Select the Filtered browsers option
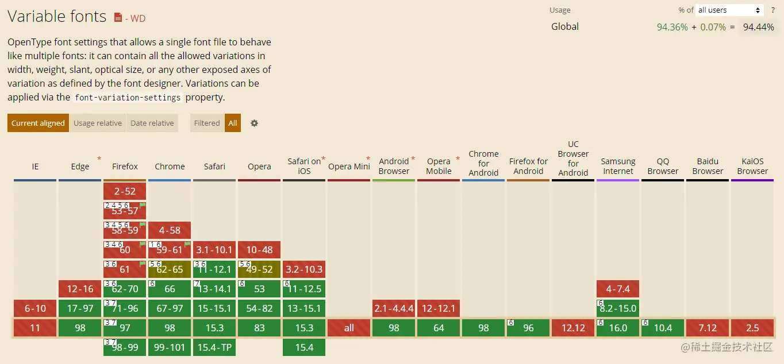Screen dimensions: 784x364 click(x=207, y=123)
